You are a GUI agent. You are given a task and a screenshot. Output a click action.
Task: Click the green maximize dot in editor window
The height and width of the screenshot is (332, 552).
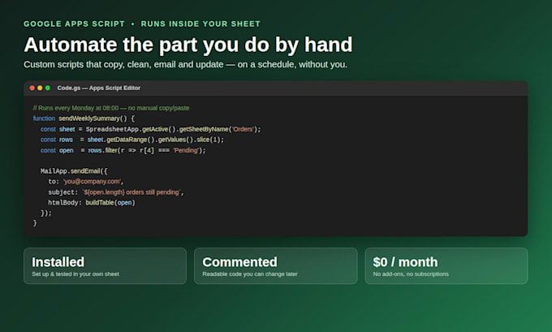click(48, 88)
